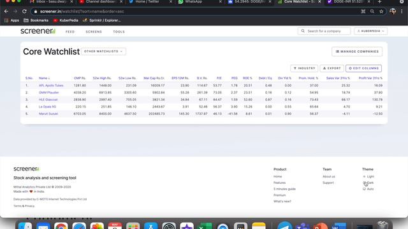Open the KUBERPEDIA account dropdown
The image size is (408, 229).
click(x=370, y=31)
